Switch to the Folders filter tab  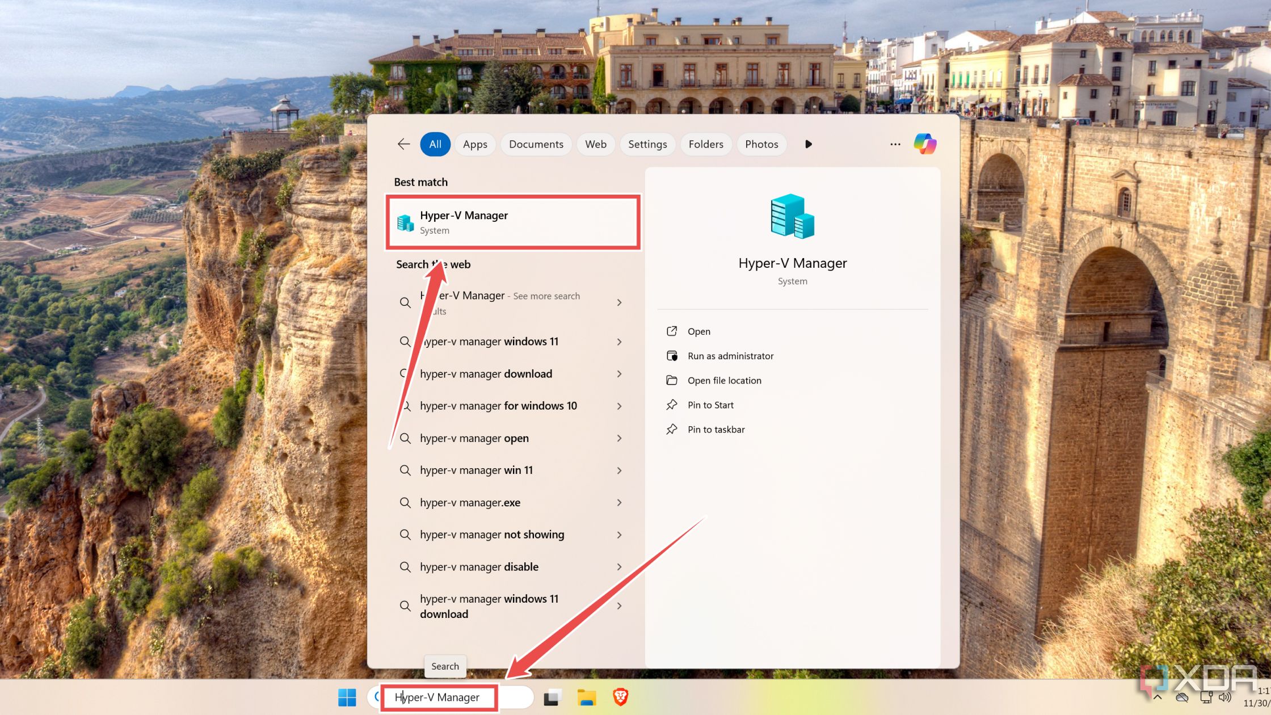click(706, 144)
